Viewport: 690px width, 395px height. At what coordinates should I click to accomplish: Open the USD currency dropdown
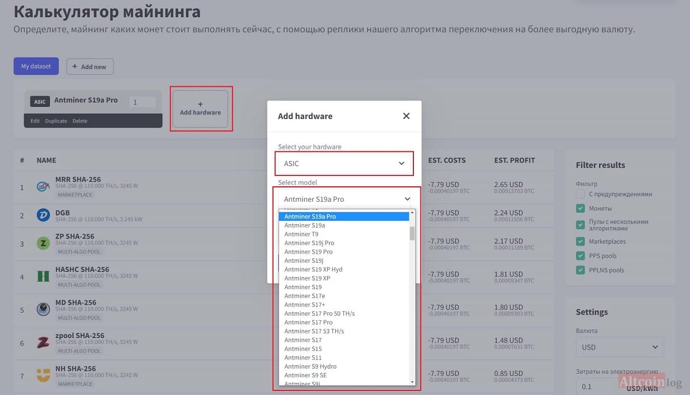(x=619, y=347)
